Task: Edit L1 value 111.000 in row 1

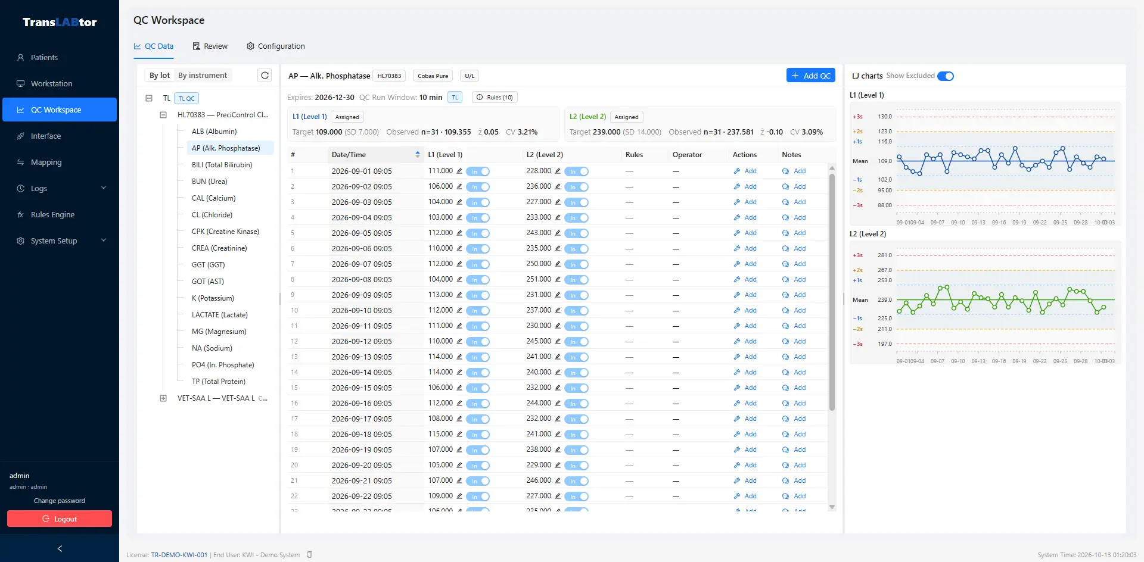Action: point(459,171)
